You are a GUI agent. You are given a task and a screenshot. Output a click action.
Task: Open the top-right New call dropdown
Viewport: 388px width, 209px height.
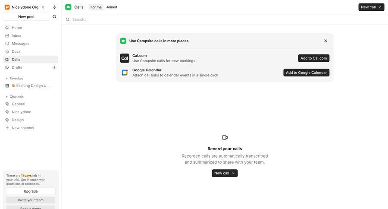371,7
